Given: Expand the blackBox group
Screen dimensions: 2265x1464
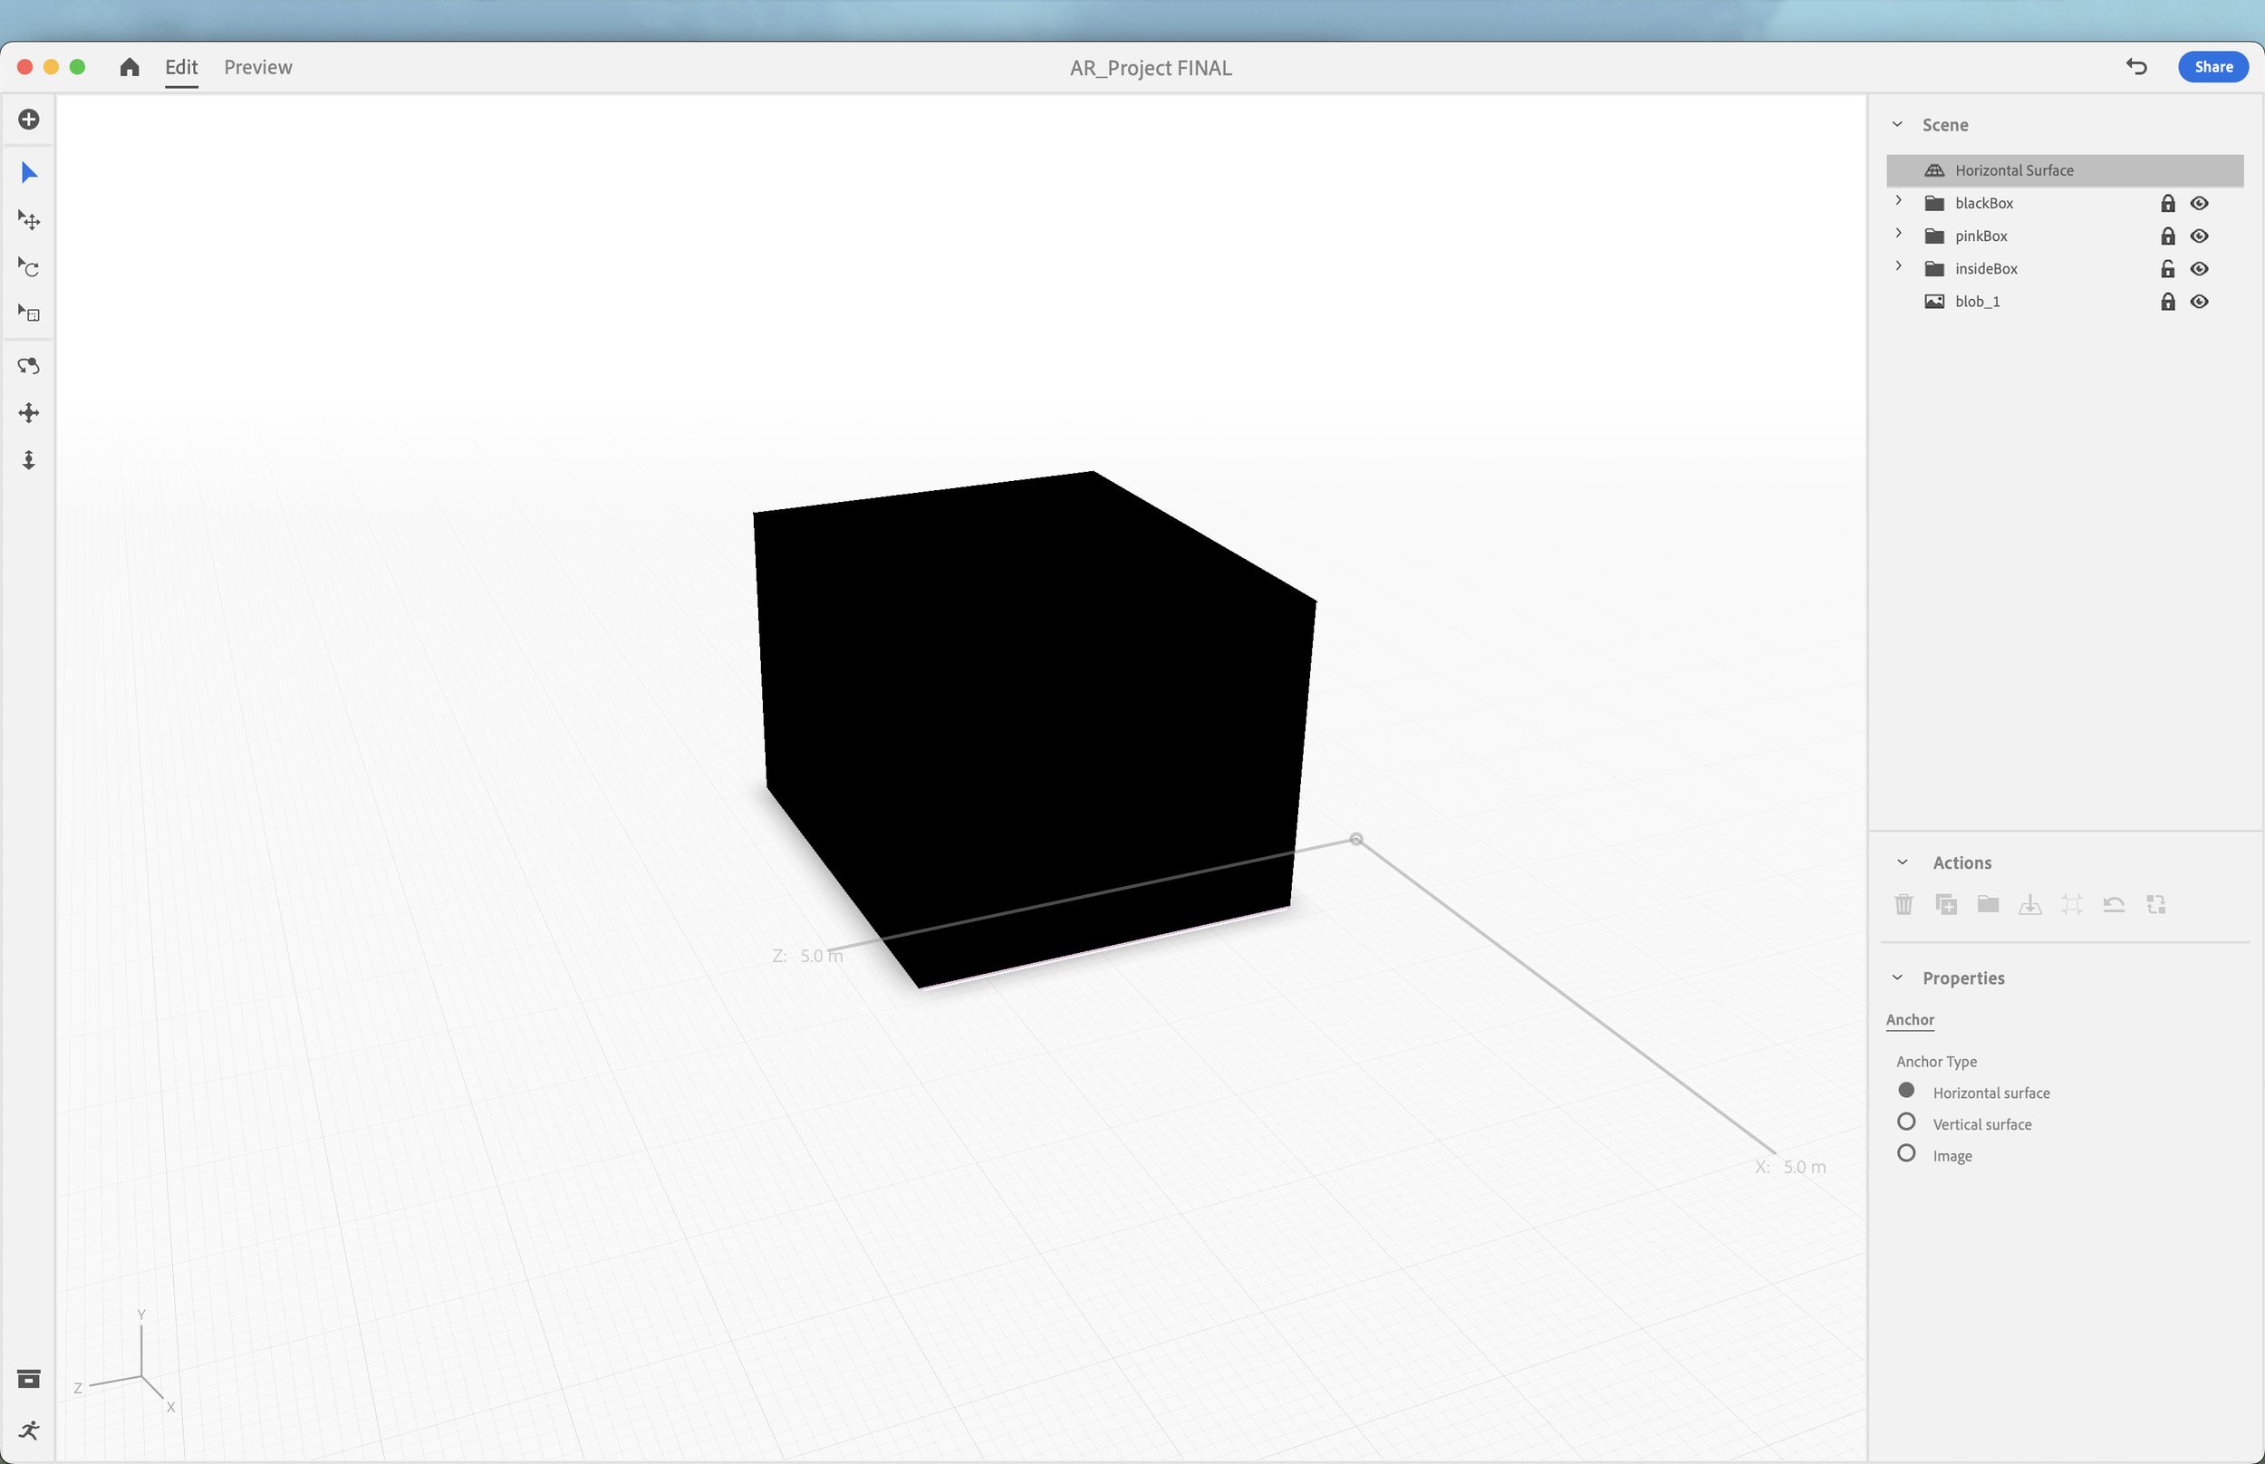Looking at the screenshot, I should pos(1898,201).
